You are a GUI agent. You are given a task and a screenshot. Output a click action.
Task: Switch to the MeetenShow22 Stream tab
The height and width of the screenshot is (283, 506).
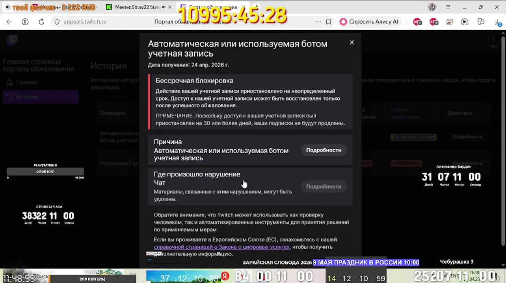(x=137, y=7)
